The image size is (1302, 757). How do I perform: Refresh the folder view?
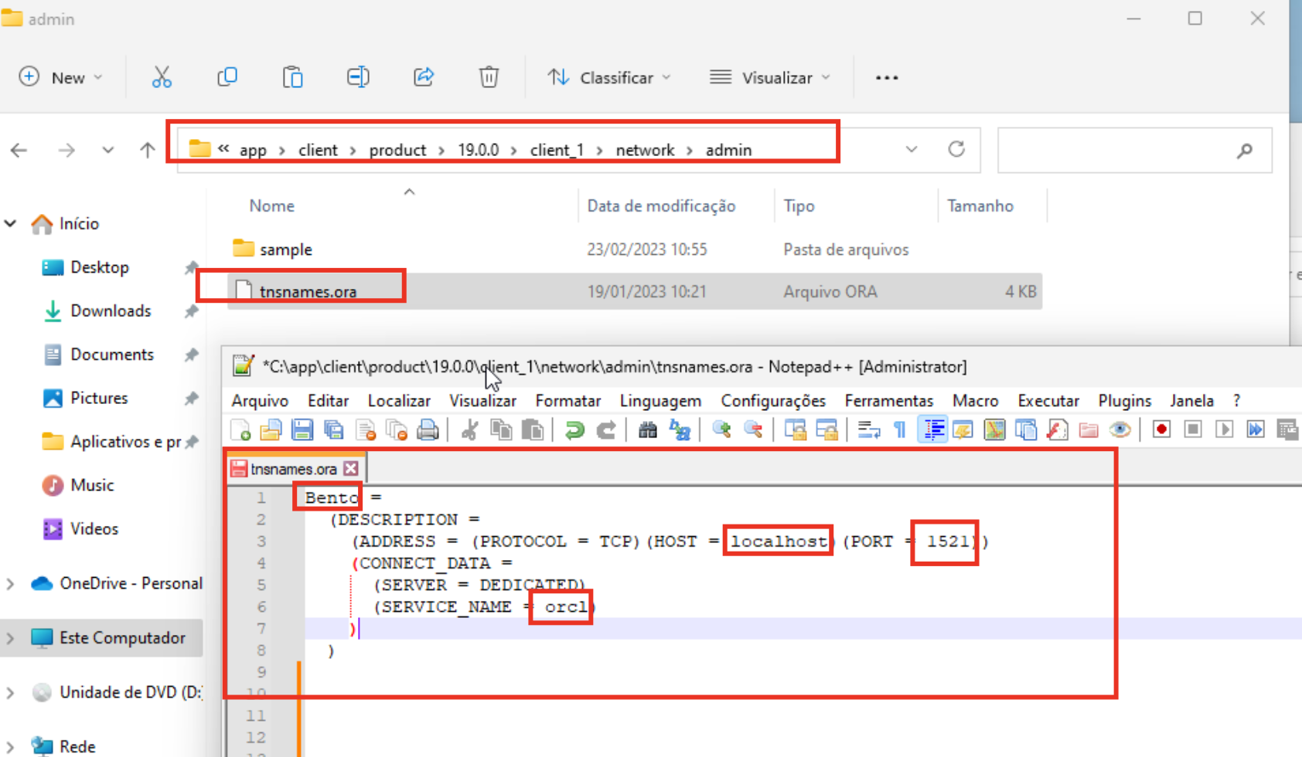[957, 150]
